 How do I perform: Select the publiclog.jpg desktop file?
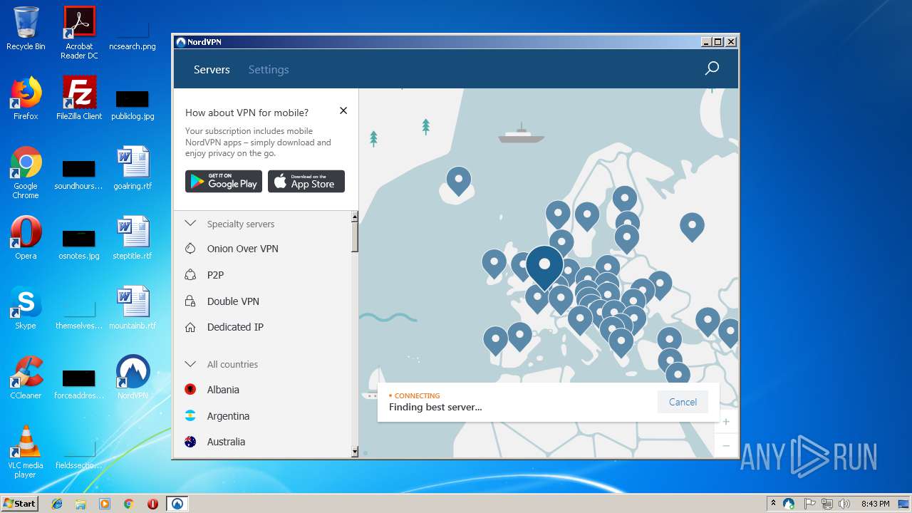[133, 104]
